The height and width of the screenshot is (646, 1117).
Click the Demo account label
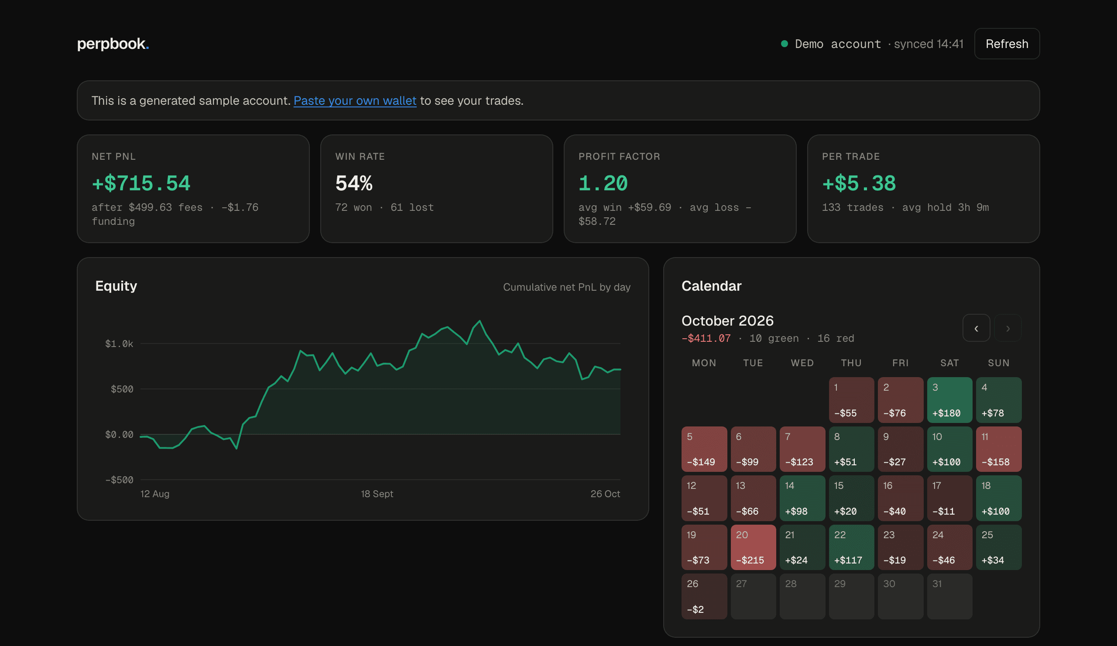click(x=838, y=44)
